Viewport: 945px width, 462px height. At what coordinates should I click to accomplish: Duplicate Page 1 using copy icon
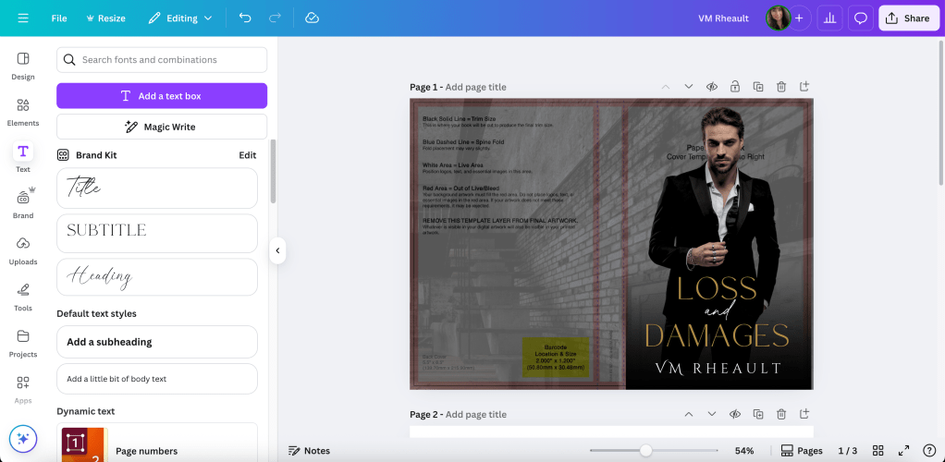tap(758, 87)
